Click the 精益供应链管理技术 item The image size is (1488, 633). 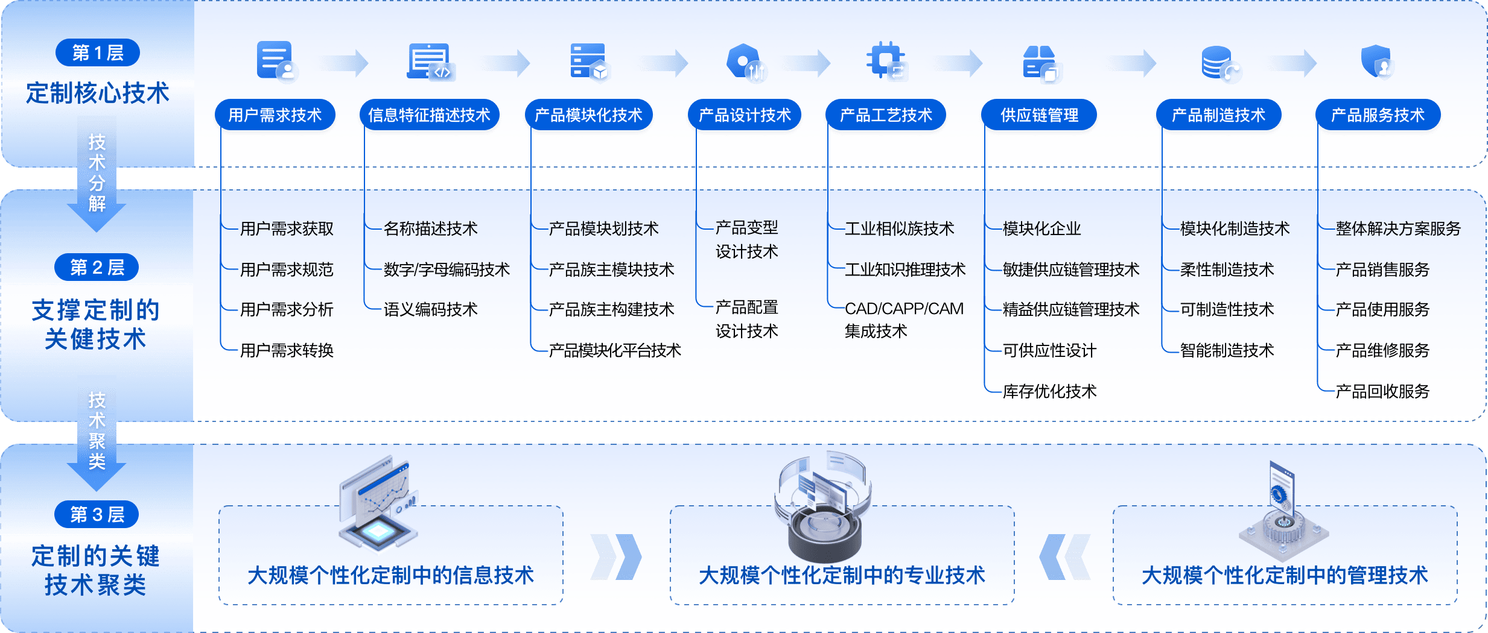[x=1071, y=309]
